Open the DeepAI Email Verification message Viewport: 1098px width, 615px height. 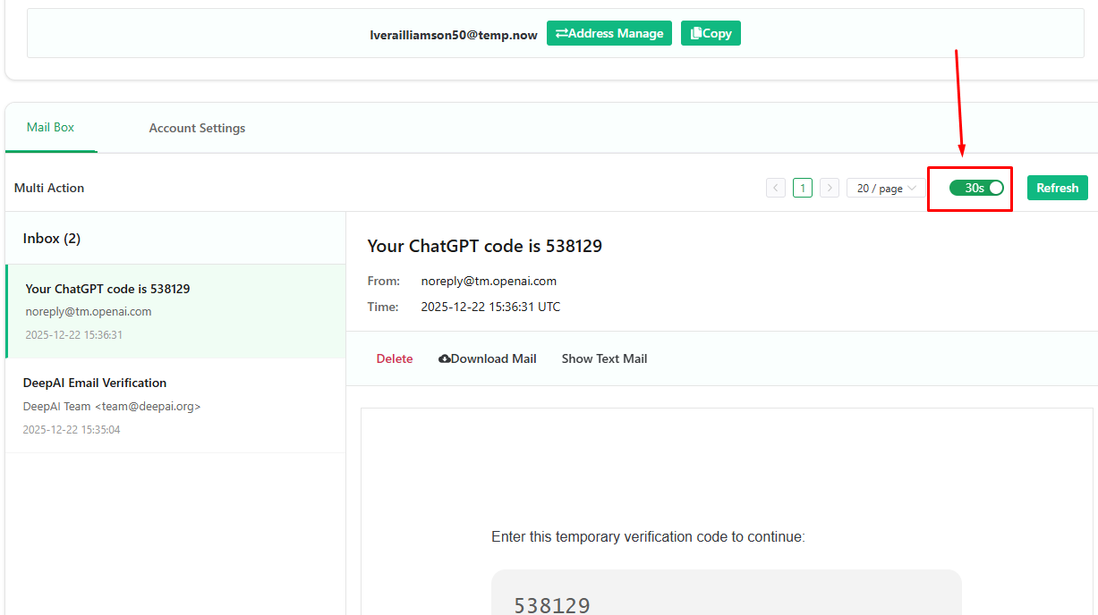click(x=175, y=406)
